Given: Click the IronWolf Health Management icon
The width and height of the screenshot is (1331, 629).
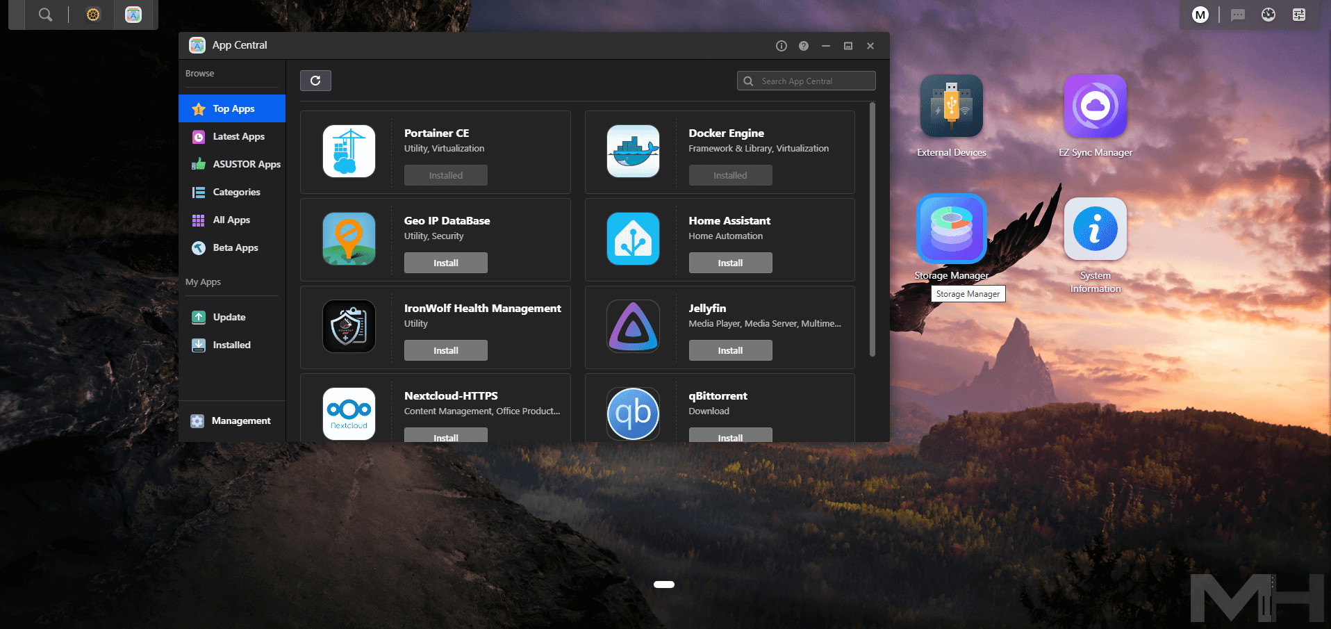Looking at the screenshot, I should (x=349, y=327).
